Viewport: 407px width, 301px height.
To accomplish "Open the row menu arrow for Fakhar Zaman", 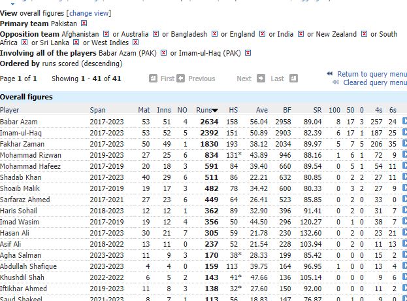I will pos(404,144).
